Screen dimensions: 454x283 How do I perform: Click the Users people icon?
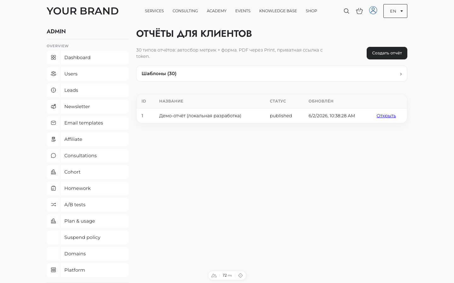tap(54, 74)
